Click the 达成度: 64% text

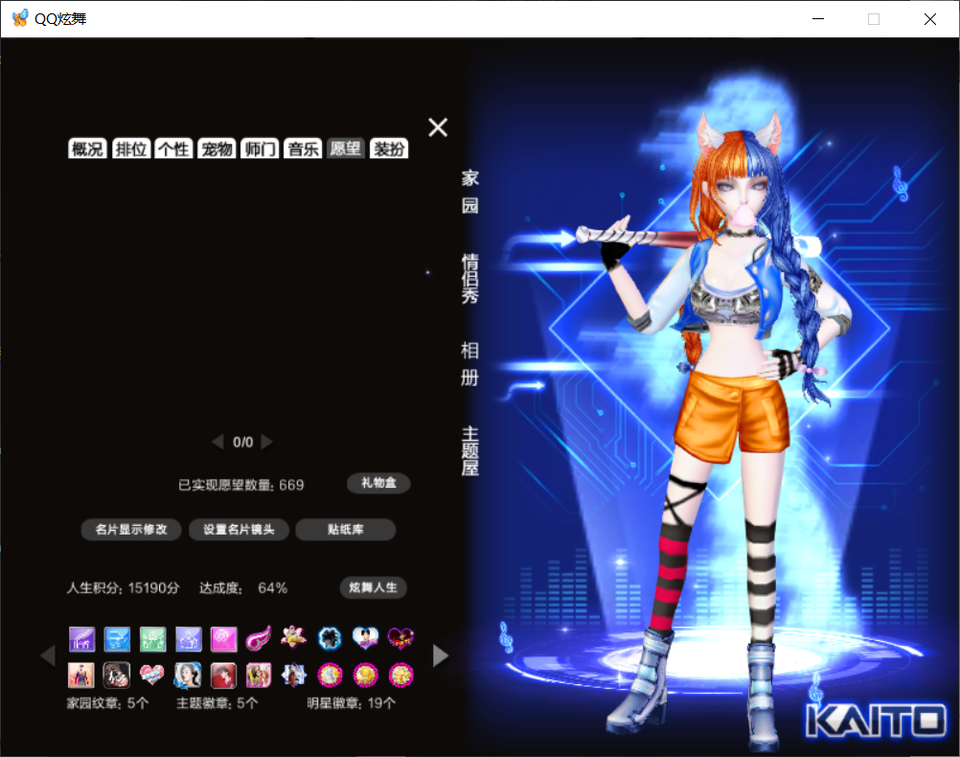tap(243, 588)
